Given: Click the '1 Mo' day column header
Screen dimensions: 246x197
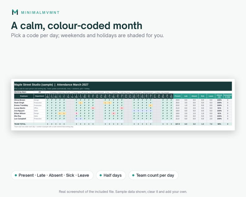Looking at the screenshot, I should coord(47,96).
